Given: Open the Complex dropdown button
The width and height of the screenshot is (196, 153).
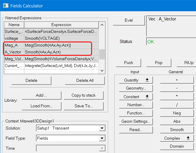Looking at the screenshot, I should click(x=177, y=138).
